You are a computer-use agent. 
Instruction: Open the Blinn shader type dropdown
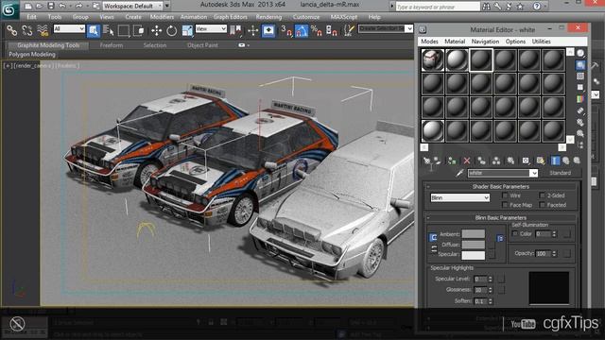460,197
